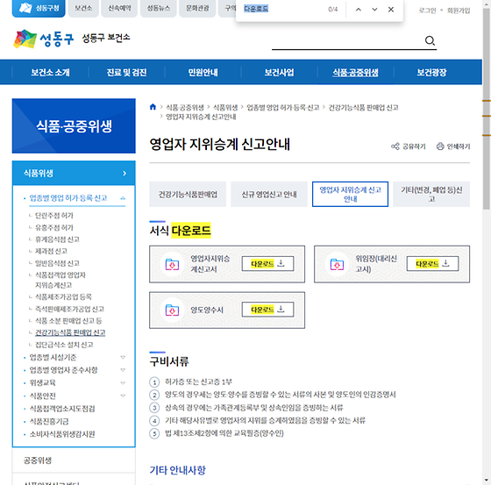491x485 pixels.
Task: Open the 보건소 소개 menu
Action: (x=51, y=73)
